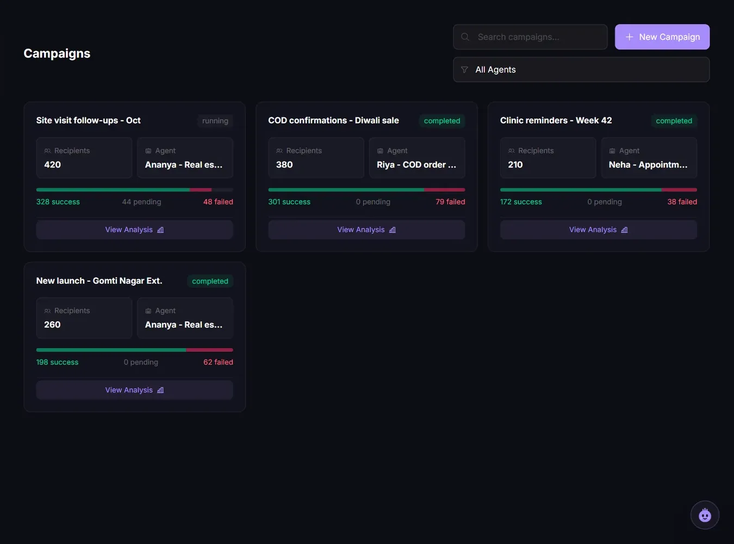
Task: Click the 'Riya - COD order ...' agent name
Action: [x=416, y=165]
